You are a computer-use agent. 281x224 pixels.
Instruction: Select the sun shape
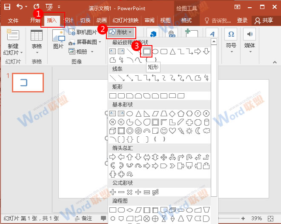point(189,131)
